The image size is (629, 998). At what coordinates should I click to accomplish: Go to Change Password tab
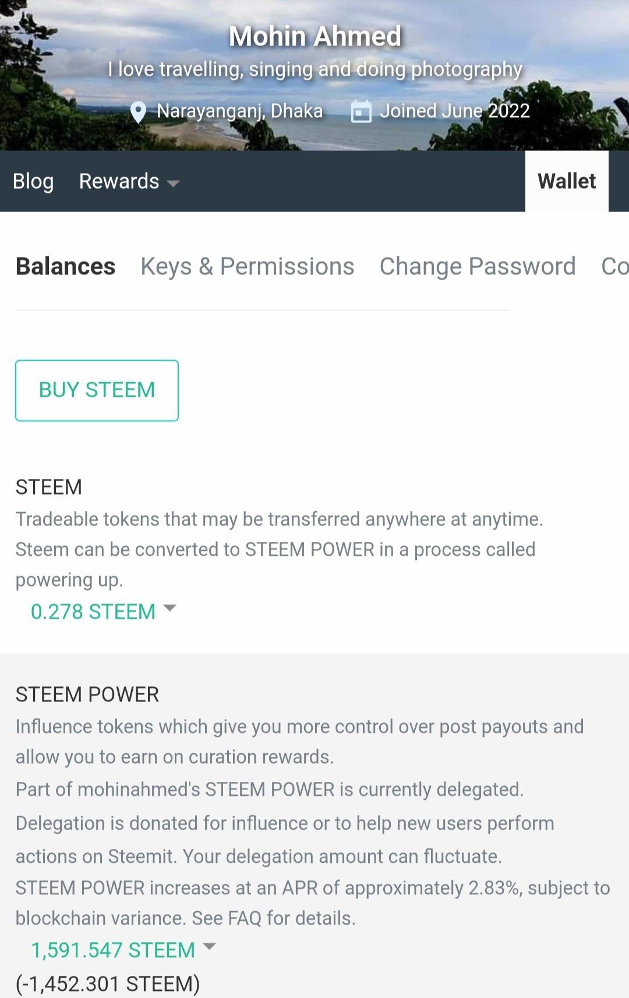478,266
